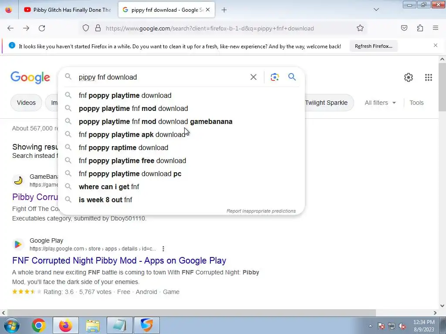This screenshot has width=446, height=334.
Task: Open Pibby Corru GameBanana result link
Action: click(35, 197)
